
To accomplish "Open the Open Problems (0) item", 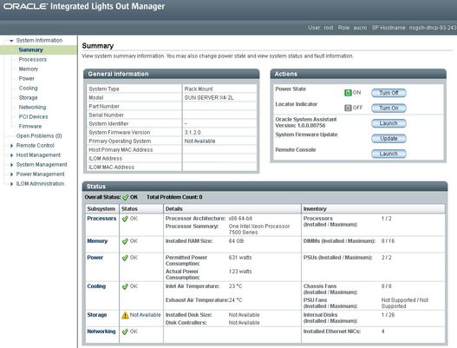I will pos(39,136).
